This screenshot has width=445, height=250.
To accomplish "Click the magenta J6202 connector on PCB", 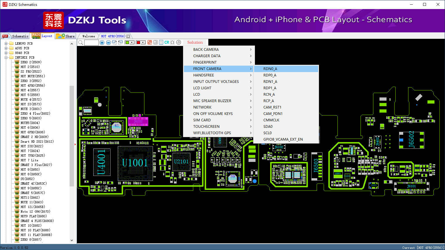I will tap(138, 121).
